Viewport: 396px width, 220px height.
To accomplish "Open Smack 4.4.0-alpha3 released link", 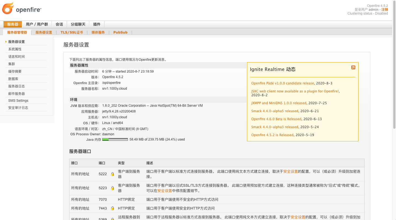I will [x=275, y=127].
